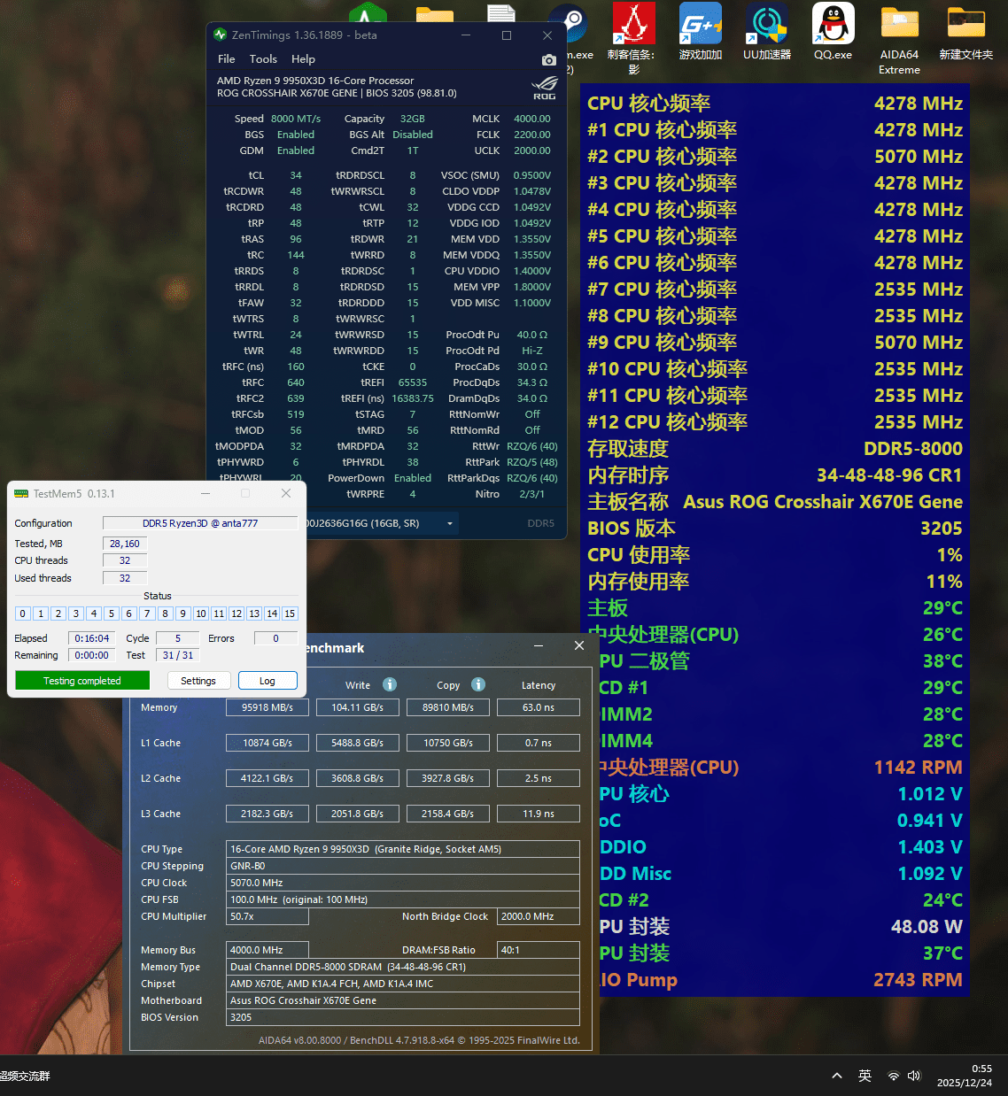This screenshot has width=1008, height=1096.
Task: Click the Tested, MB value 28,160
Action: 124,544
